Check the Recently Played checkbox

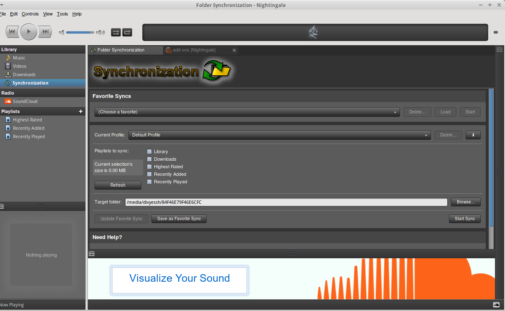[x=149, y=182]
